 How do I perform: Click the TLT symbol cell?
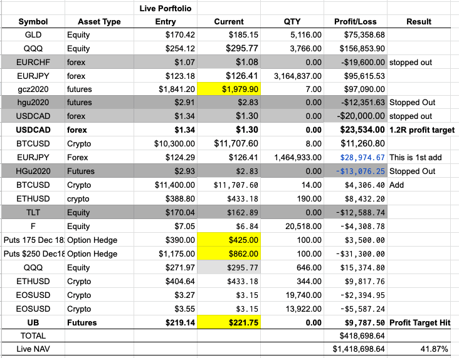(33, 212)
